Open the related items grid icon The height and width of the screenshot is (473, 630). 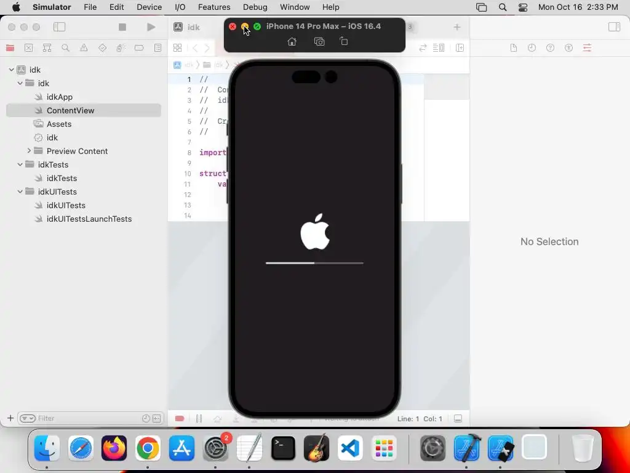[x=177, y=48]
